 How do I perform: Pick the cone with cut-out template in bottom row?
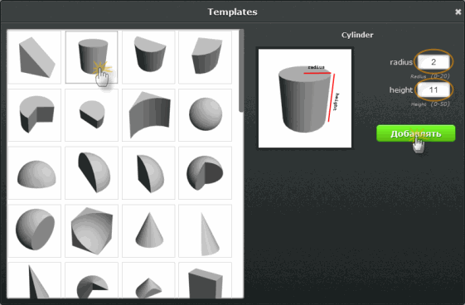tap(92, 280)
